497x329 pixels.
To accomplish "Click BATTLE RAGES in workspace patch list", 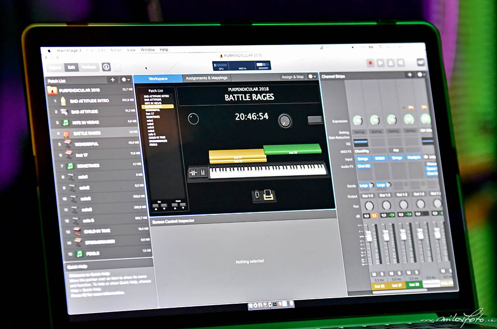I will pos(158,107).
